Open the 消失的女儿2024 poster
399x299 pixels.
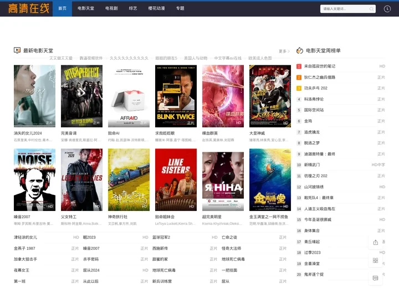click(x=34, y=96)
